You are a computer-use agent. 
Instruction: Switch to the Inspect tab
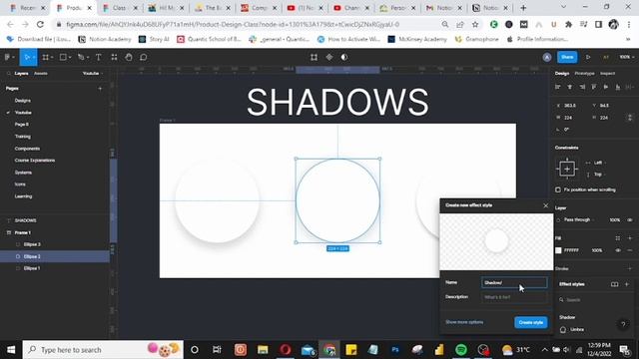click(608, 73)
